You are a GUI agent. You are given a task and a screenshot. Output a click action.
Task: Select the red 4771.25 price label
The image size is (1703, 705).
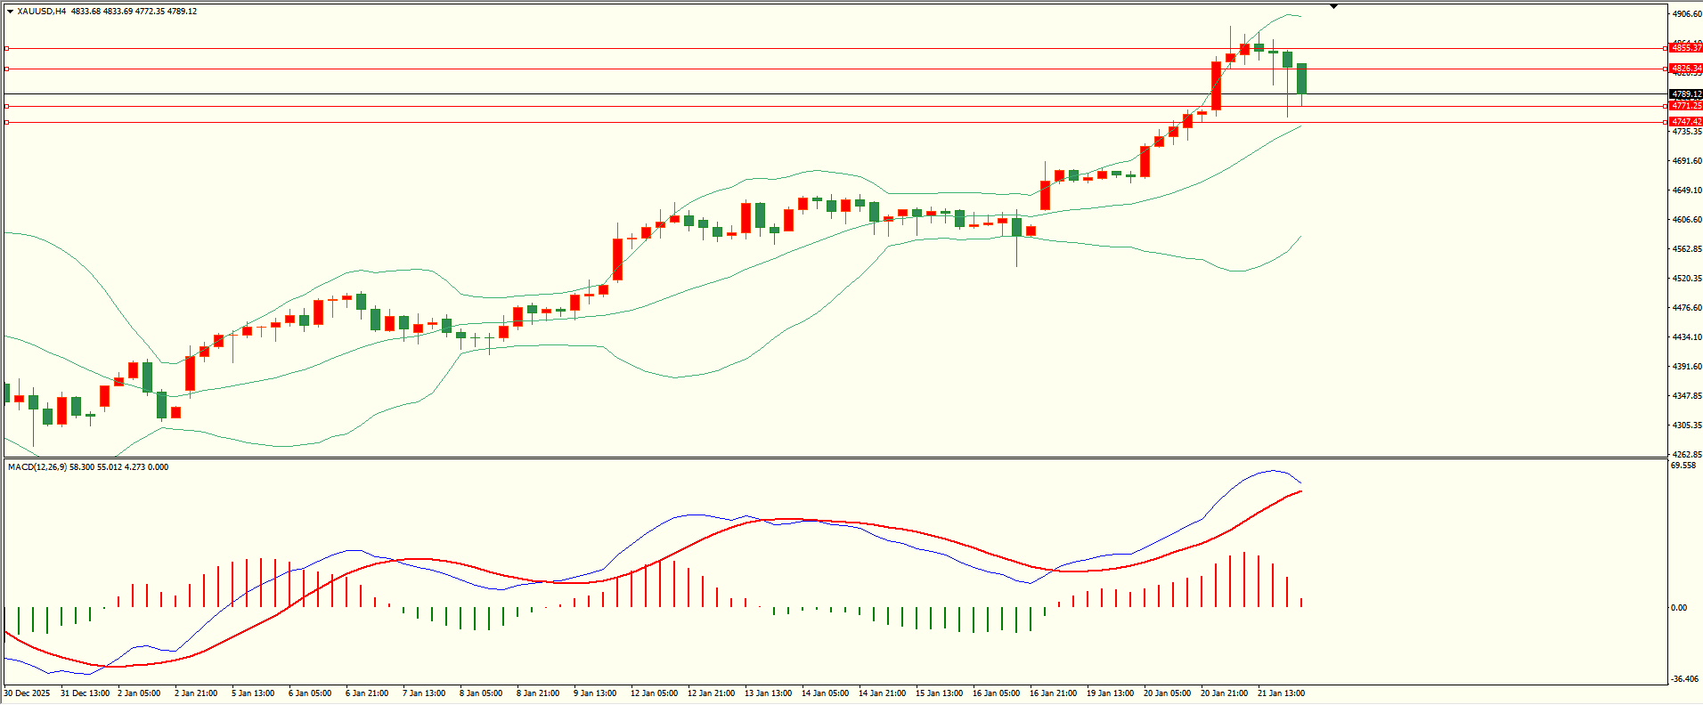(x=1686, y=106)
